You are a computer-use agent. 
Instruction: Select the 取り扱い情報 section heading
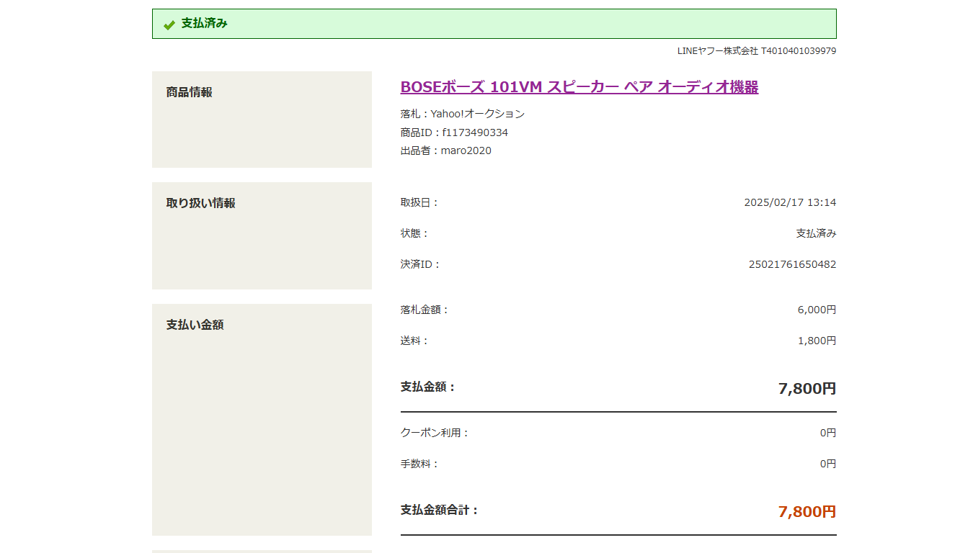tap(200, 203)
